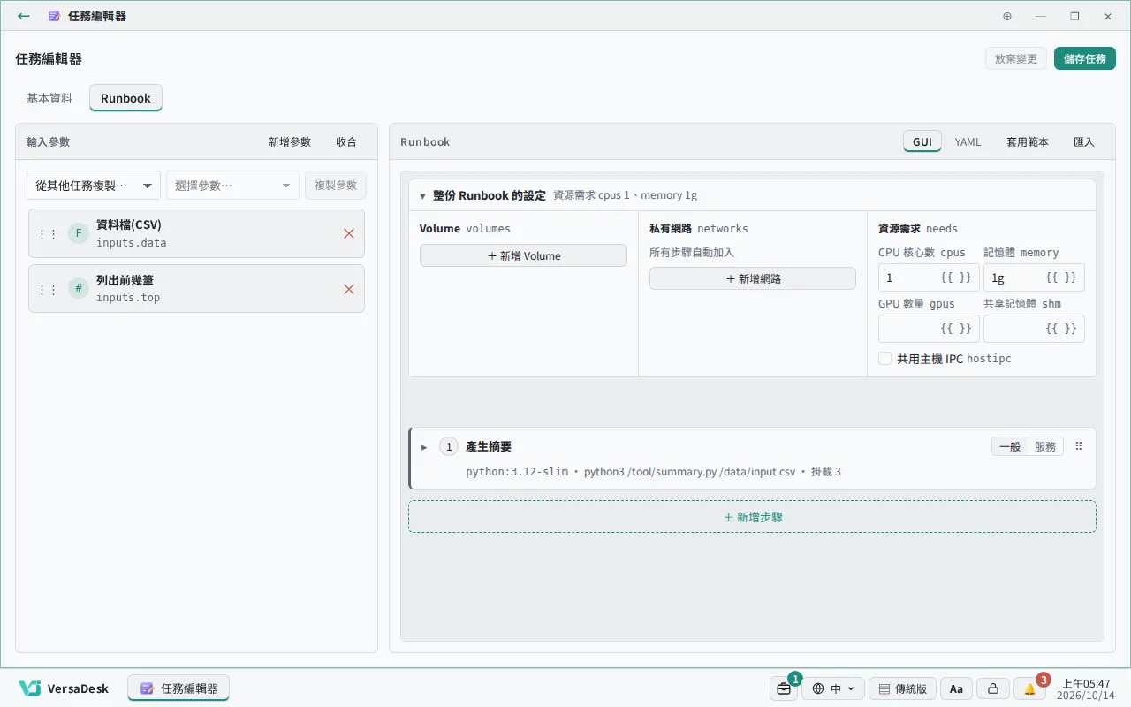Viewport: 1131px width, 707px height.
Task: Remove the 列出前幾筆 parameter with red X
Action: pos(349,289)
